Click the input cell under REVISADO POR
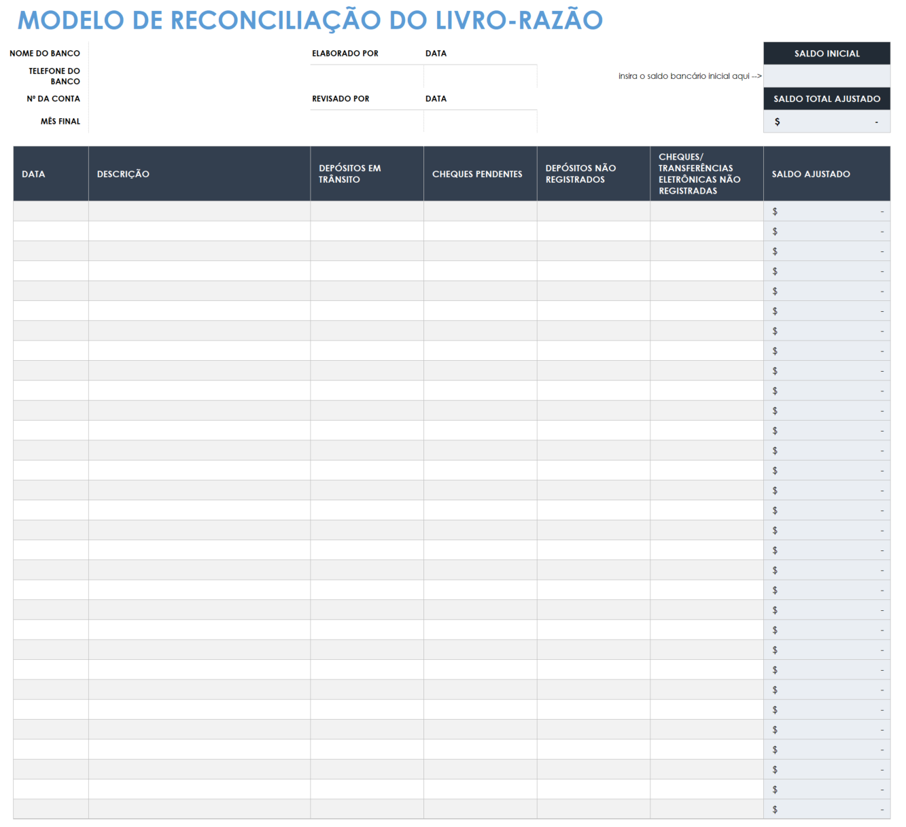Image resolution: width=906 pixels, height=827 pixels. [x=367, y=121]
